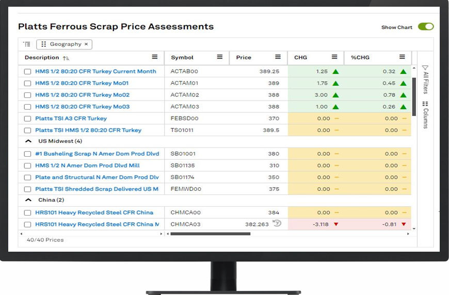Click the Description pane left scroll arrow
This screenshot has height=295, width=449.
click(x=21, y=234)
